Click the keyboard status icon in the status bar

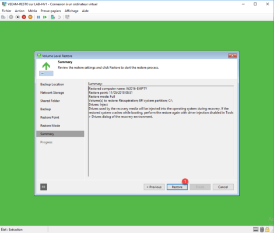(x=256, y=230)
